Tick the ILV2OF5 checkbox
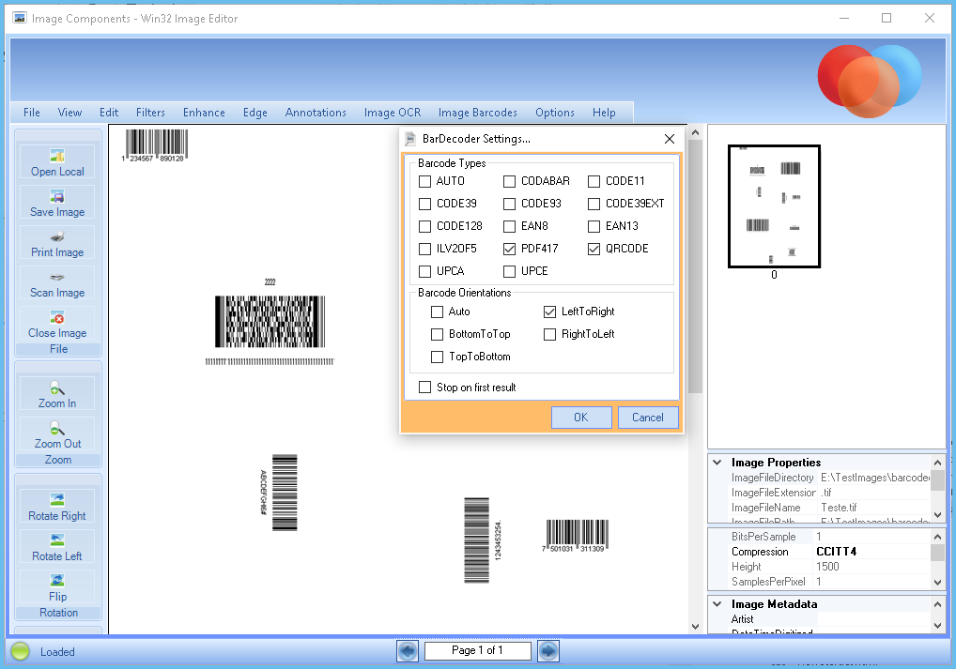 point(425,250)
